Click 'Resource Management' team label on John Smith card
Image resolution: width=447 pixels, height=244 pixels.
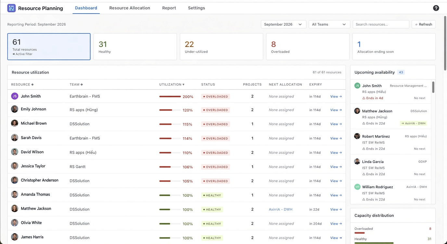pyautogui.click(x=408, y=86)
